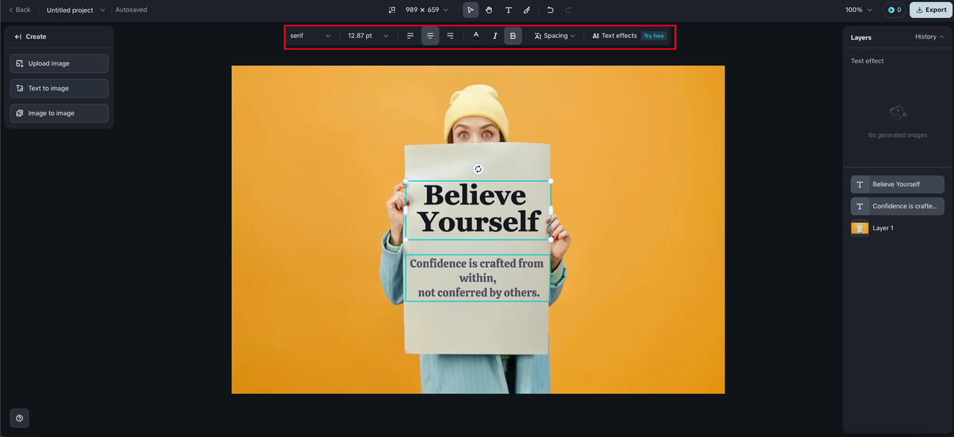Open Image to image generator
Viewport: 954px width, 437px height.
tap(59, 113)
